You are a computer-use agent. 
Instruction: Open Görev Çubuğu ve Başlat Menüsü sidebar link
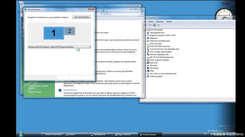[38, 87]
